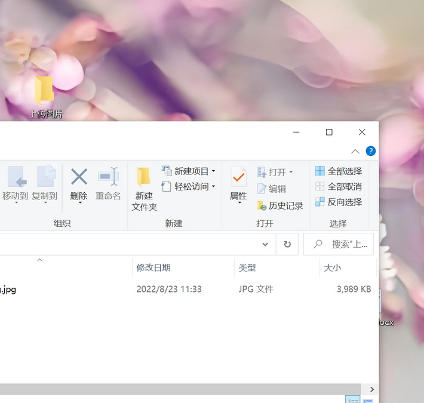
Task: Click the Copy to (复制到) icon
Action: point(45,177)
